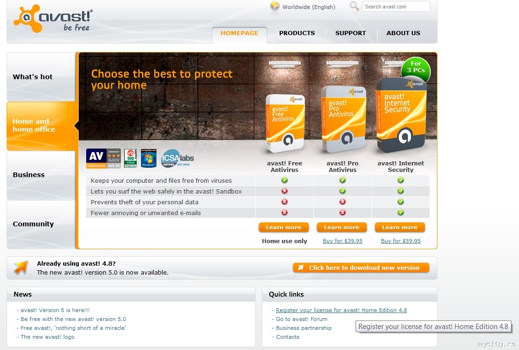Switch to the PRODUCTS tab
This screenshot has width=519, height=350.
pos(297,33)
